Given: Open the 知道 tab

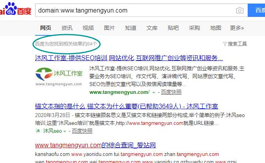Looking at the screenshot, I should (131, 28).
